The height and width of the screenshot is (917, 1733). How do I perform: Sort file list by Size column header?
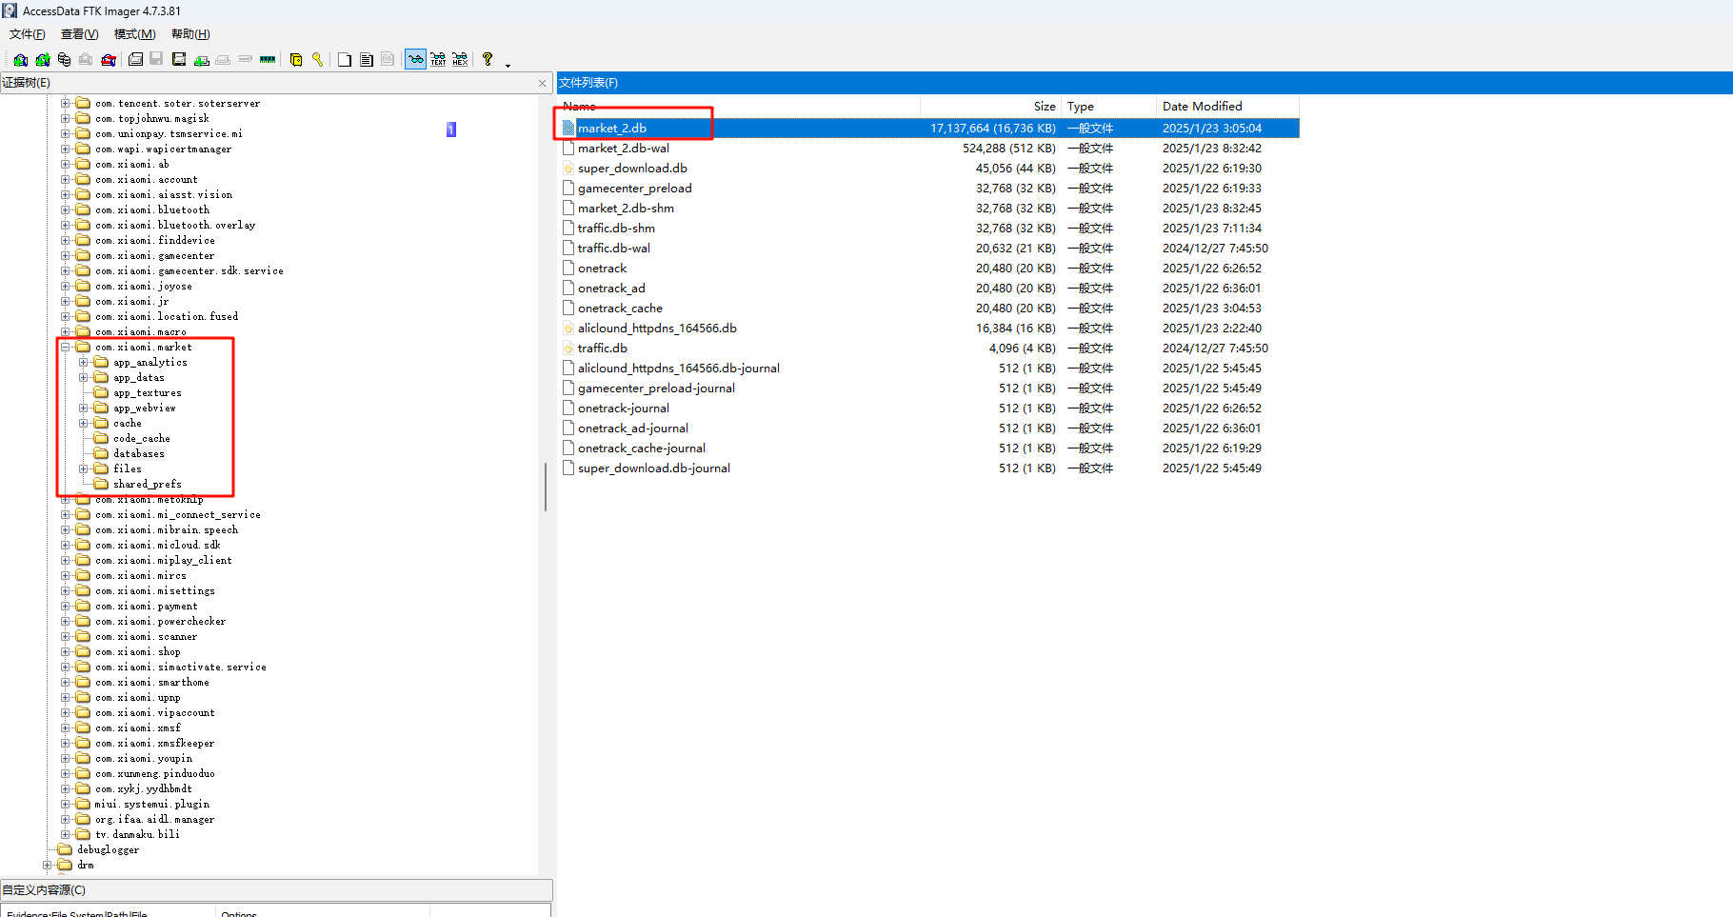[x=1044, y=107]
